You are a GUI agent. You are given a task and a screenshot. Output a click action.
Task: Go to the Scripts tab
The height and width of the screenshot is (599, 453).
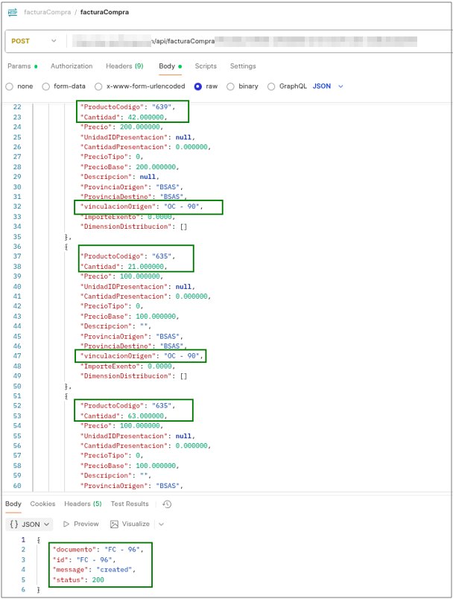206,66
